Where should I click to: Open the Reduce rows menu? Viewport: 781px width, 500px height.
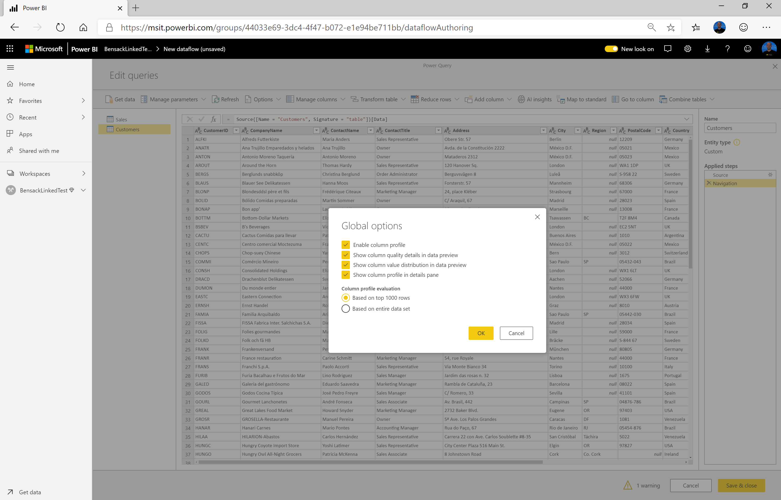coord(435,99)
